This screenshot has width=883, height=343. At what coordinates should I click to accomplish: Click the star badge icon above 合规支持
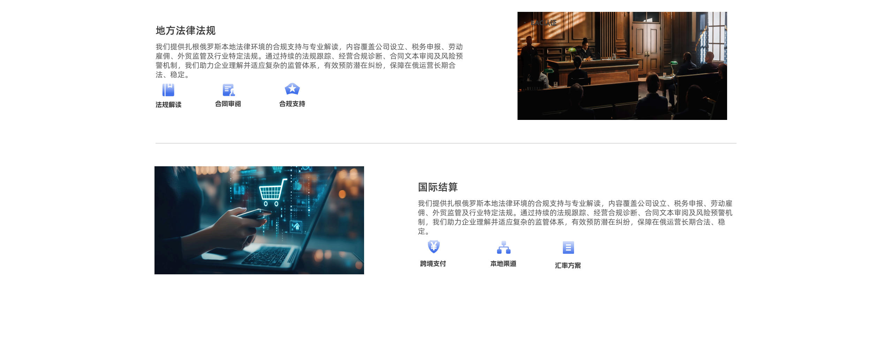tap(292, 89)
